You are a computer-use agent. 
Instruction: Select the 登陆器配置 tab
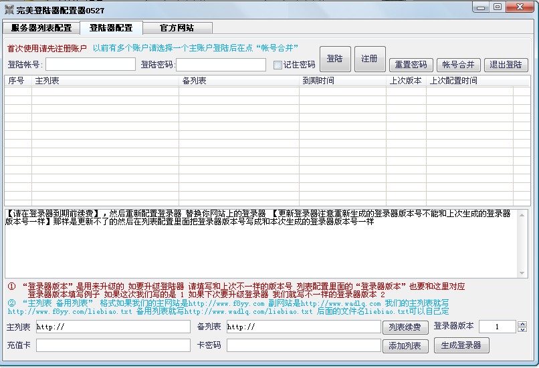[111, 28]
